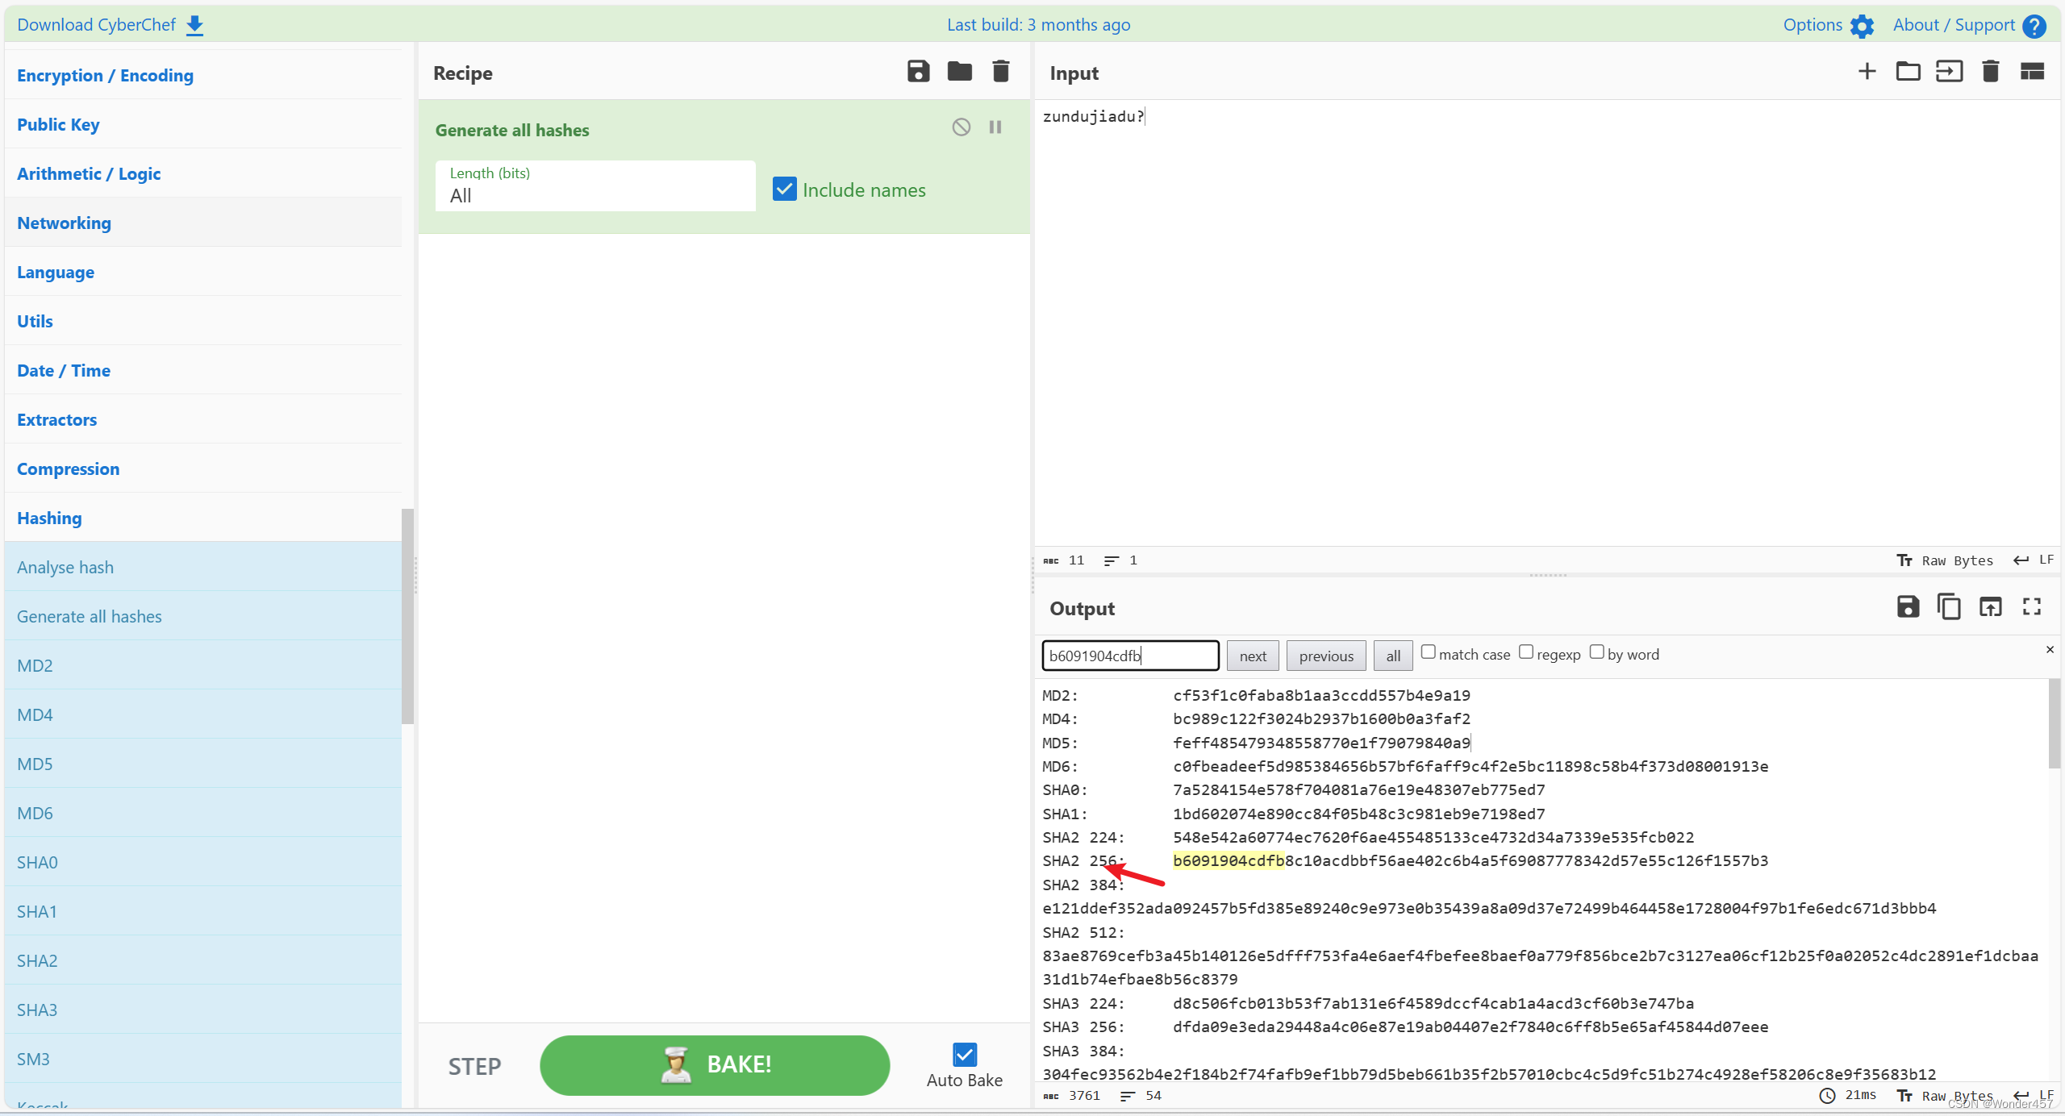Toggle the Auto Bake checkbox

[x=964, y=1055]
